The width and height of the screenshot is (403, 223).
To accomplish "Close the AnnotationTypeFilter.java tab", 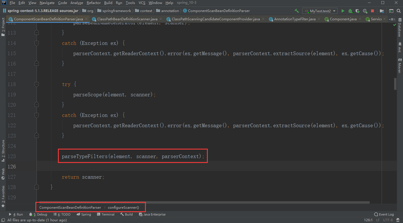I will pyautogui.click(x=319, y=19).
